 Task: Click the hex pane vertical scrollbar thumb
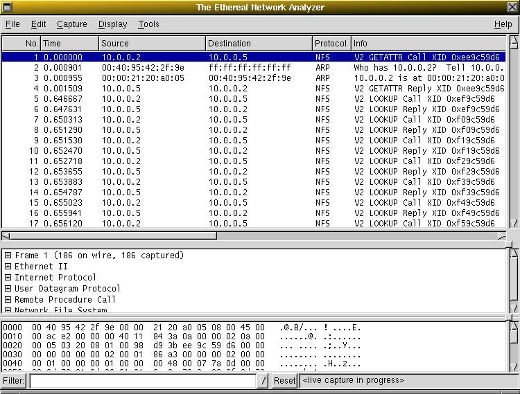[x=514, y=337]
